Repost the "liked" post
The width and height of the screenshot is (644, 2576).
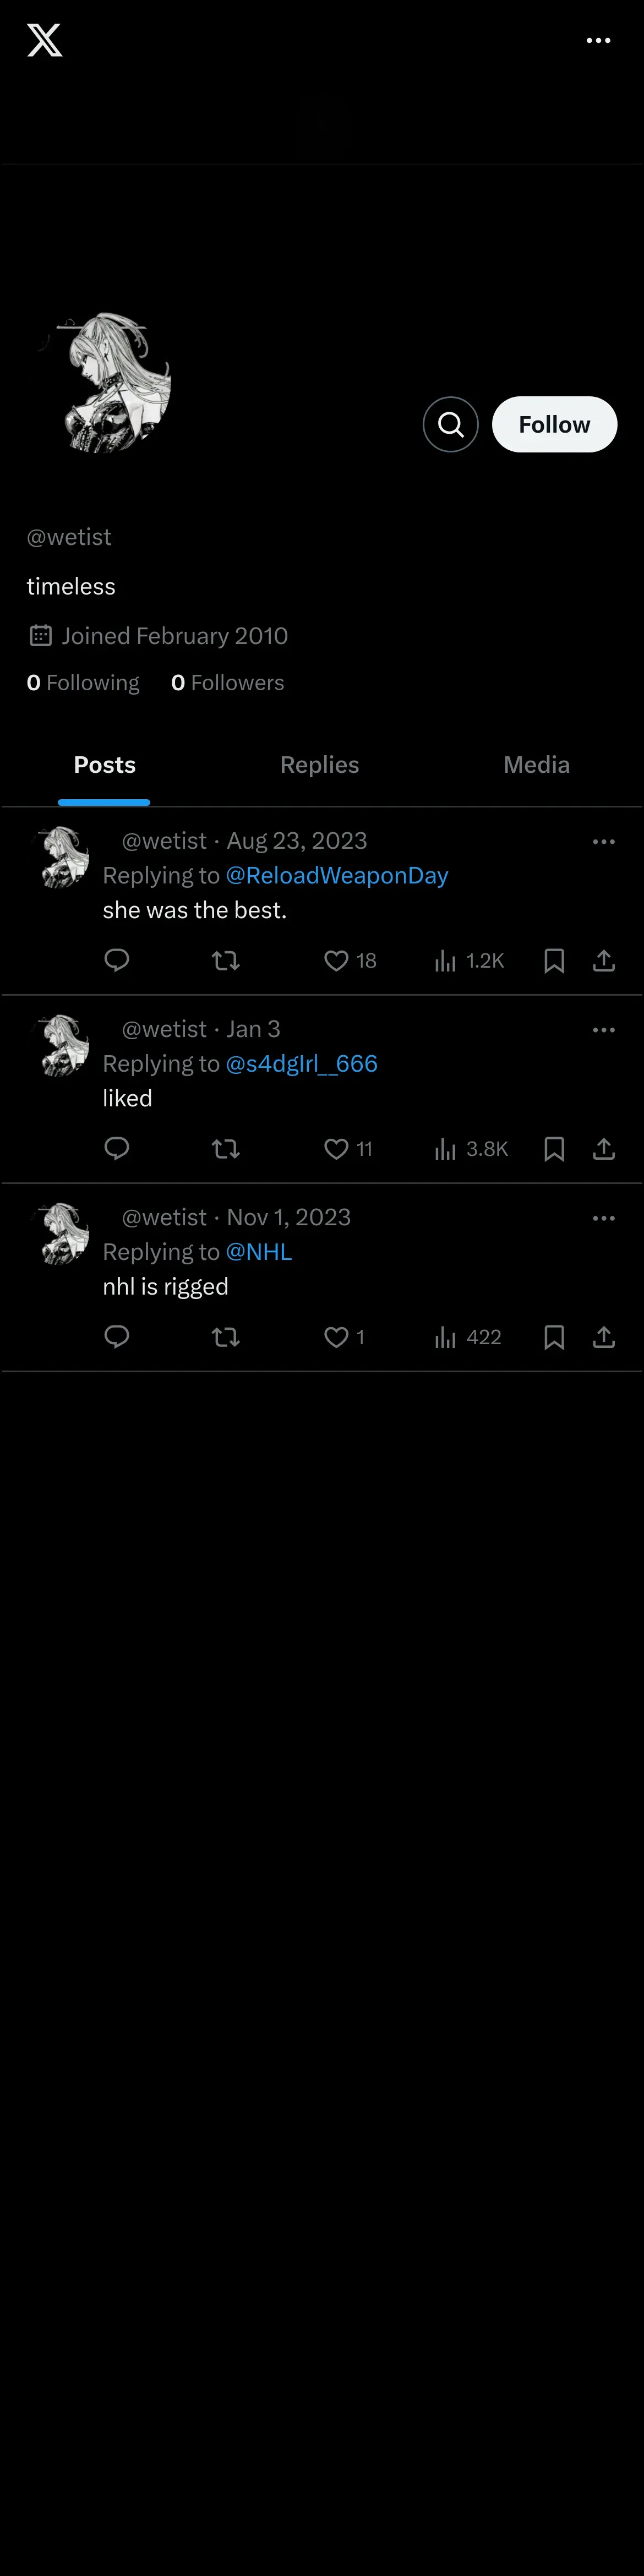tap(226, 1149)
